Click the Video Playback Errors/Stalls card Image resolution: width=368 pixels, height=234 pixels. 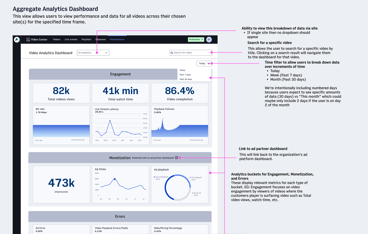point(120,229)
